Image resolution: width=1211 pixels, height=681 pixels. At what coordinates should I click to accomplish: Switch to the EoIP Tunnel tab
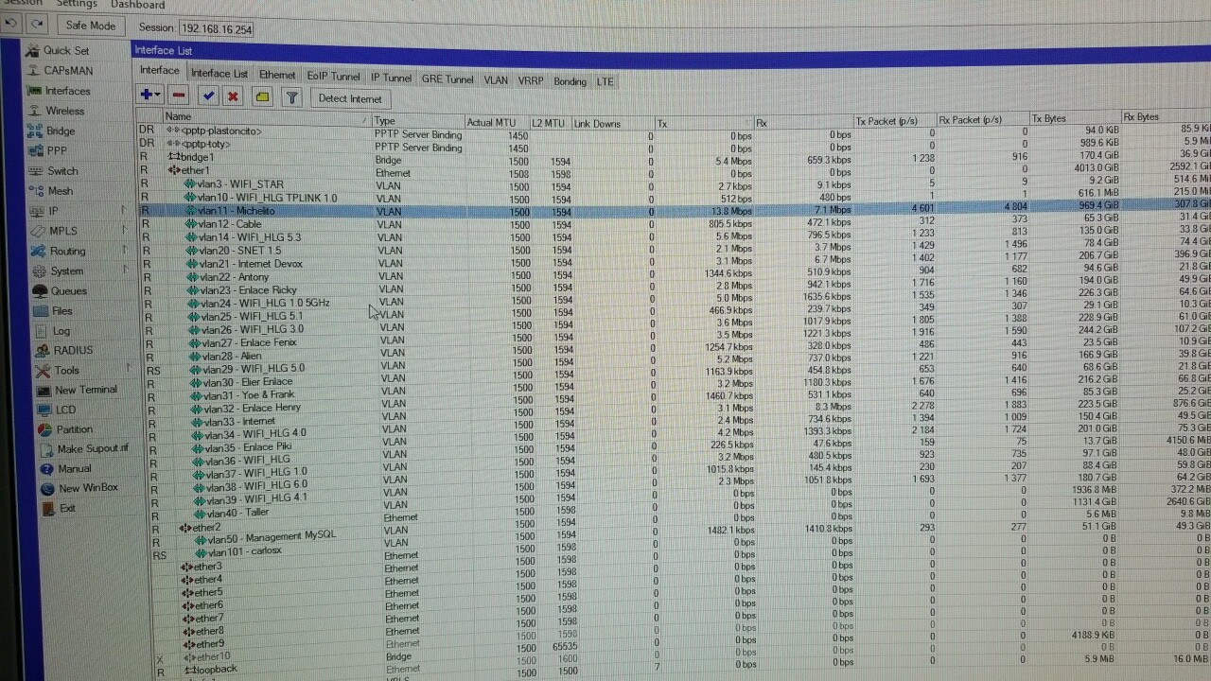pos(333,77)
